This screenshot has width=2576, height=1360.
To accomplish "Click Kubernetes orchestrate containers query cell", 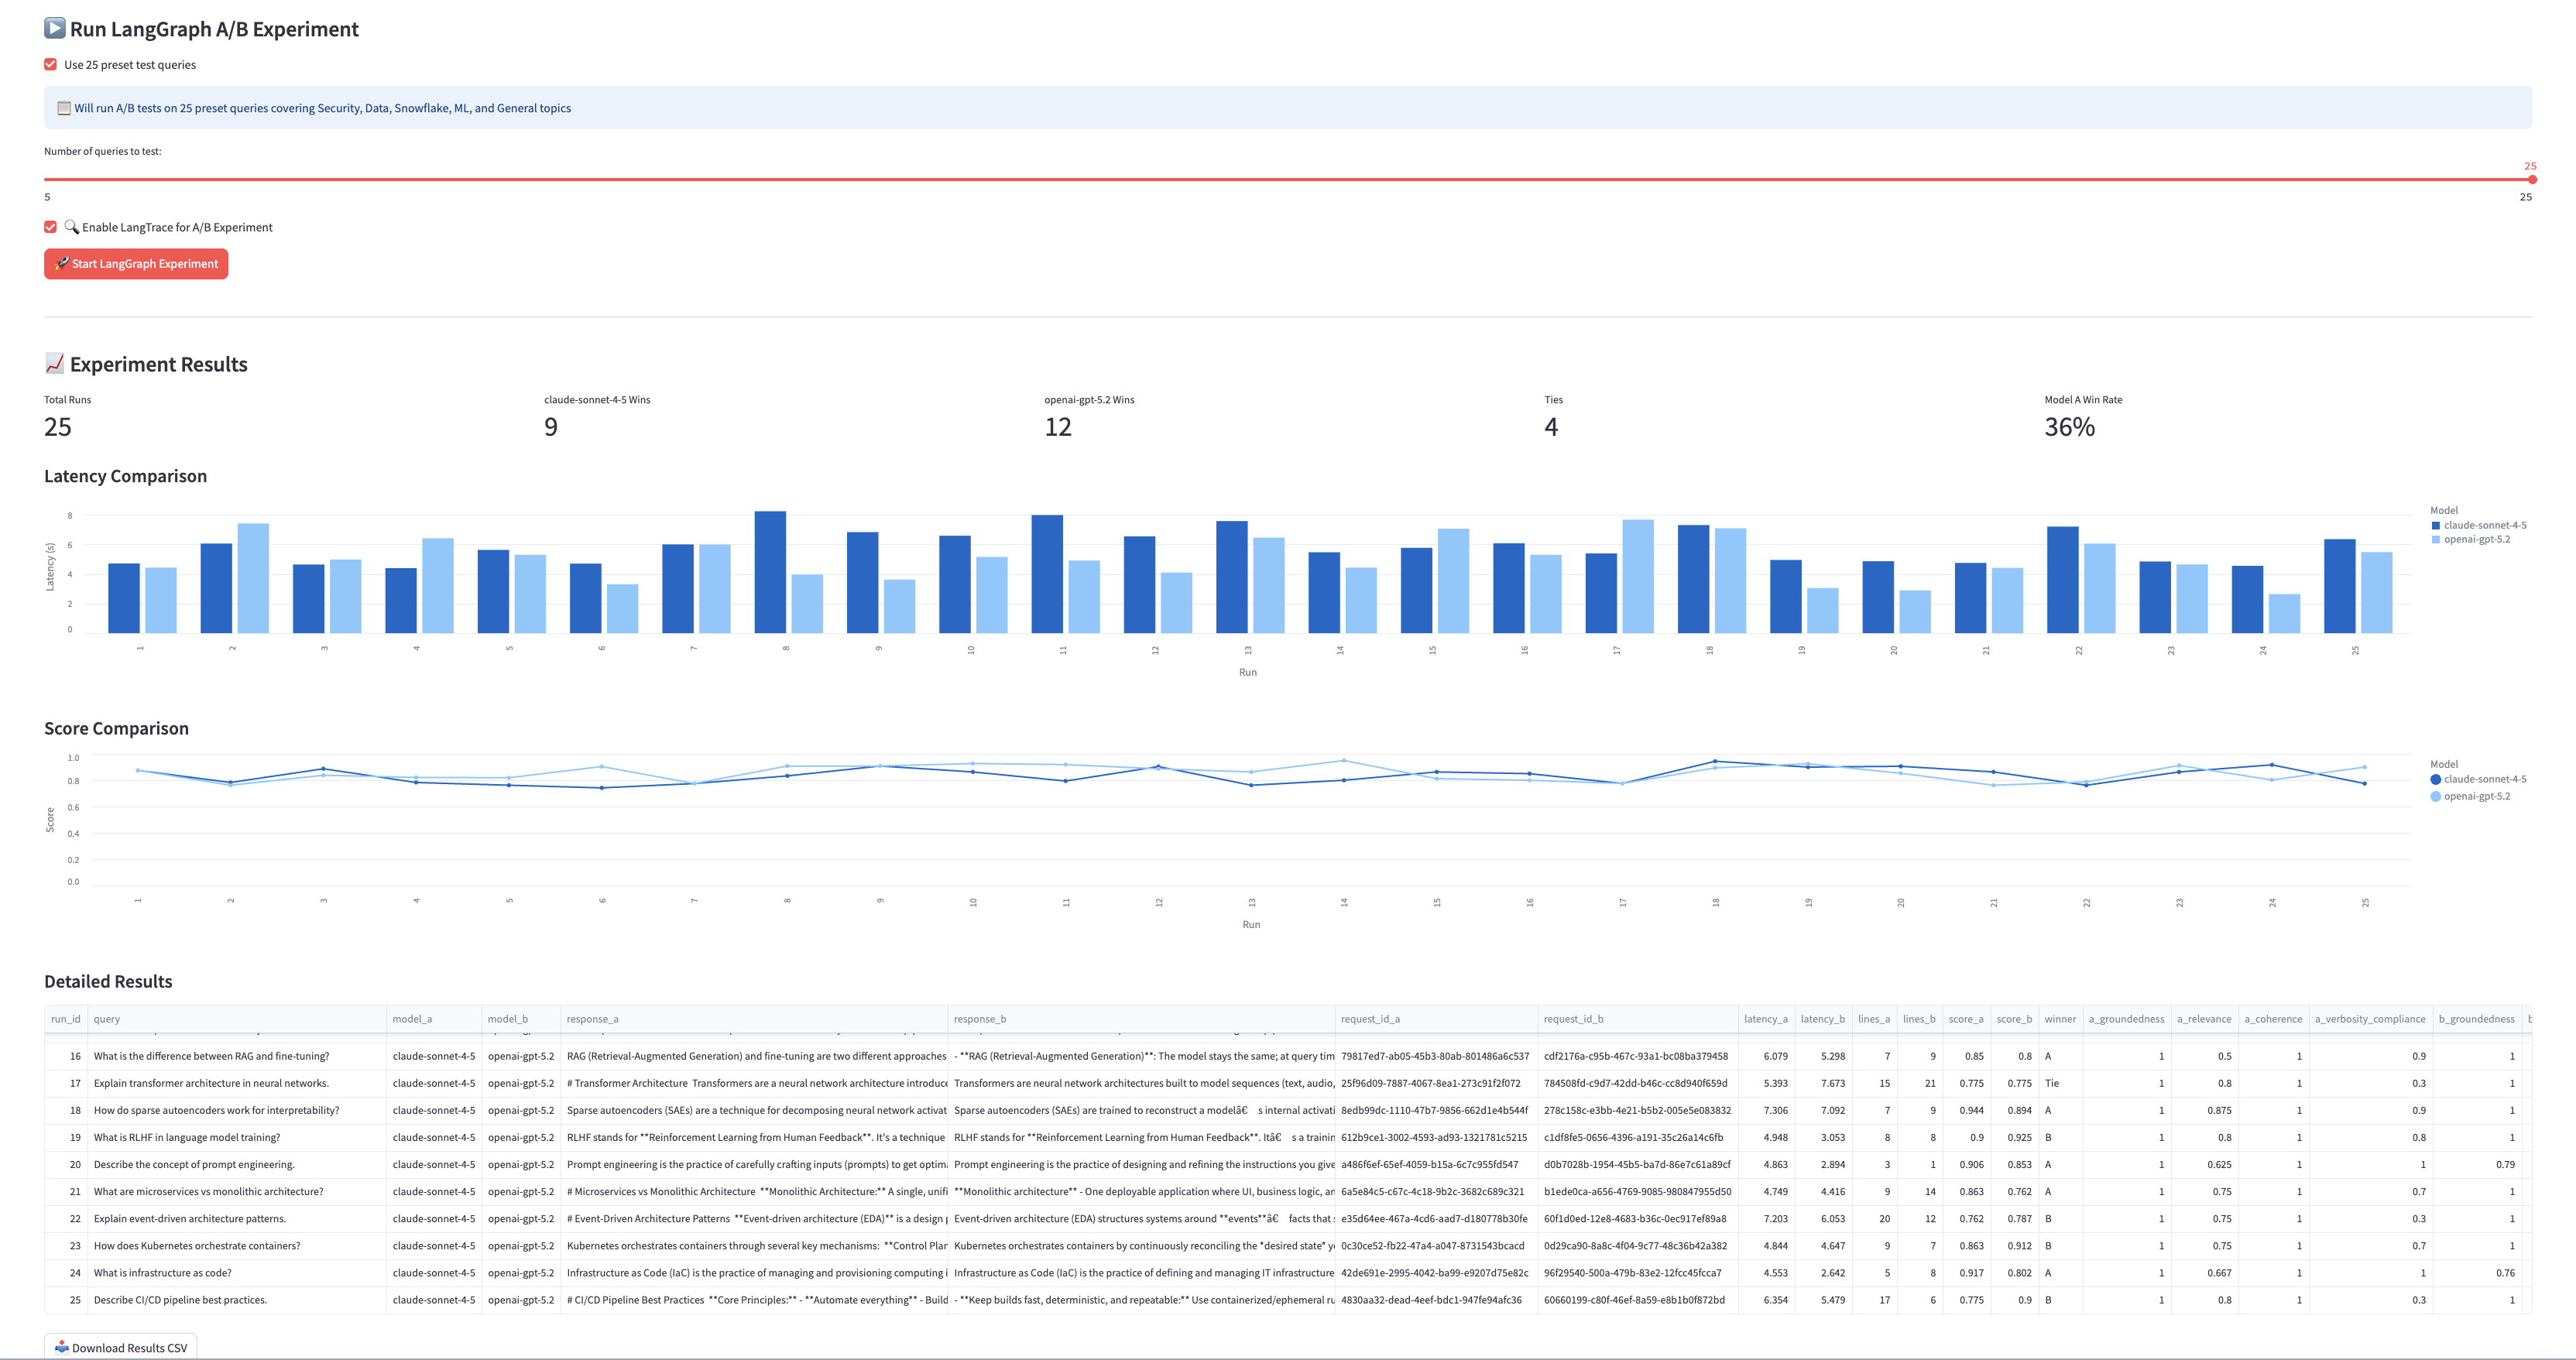I will pos(197,1246).
